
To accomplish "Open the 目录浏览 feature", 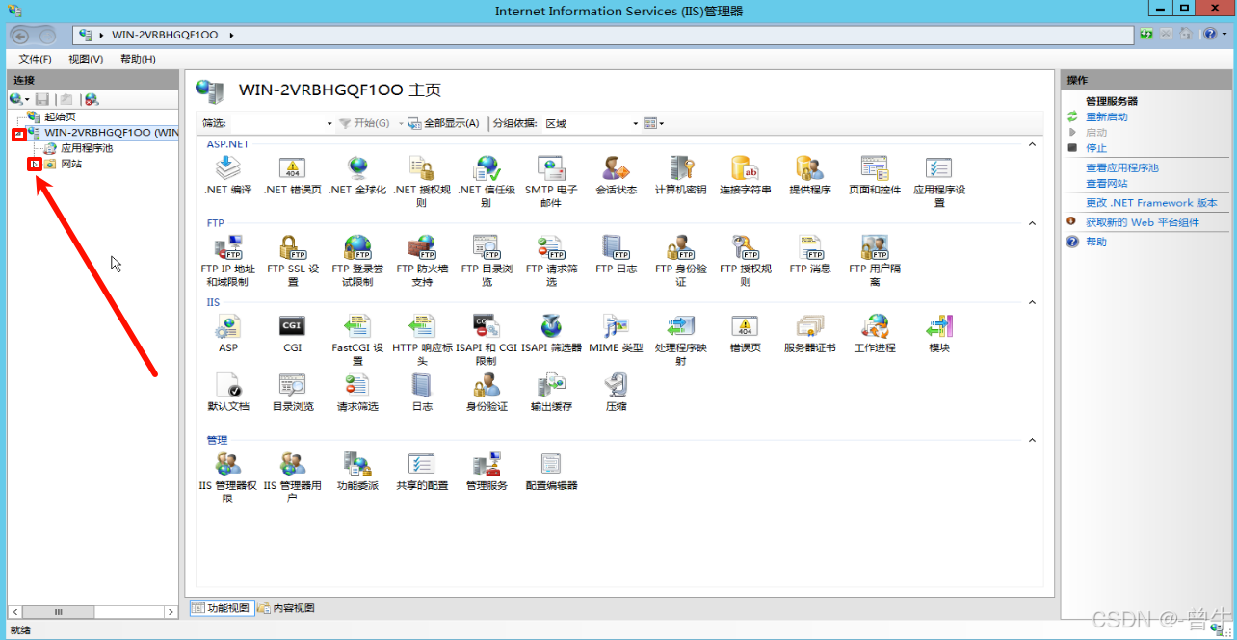I will pos(292,393).
